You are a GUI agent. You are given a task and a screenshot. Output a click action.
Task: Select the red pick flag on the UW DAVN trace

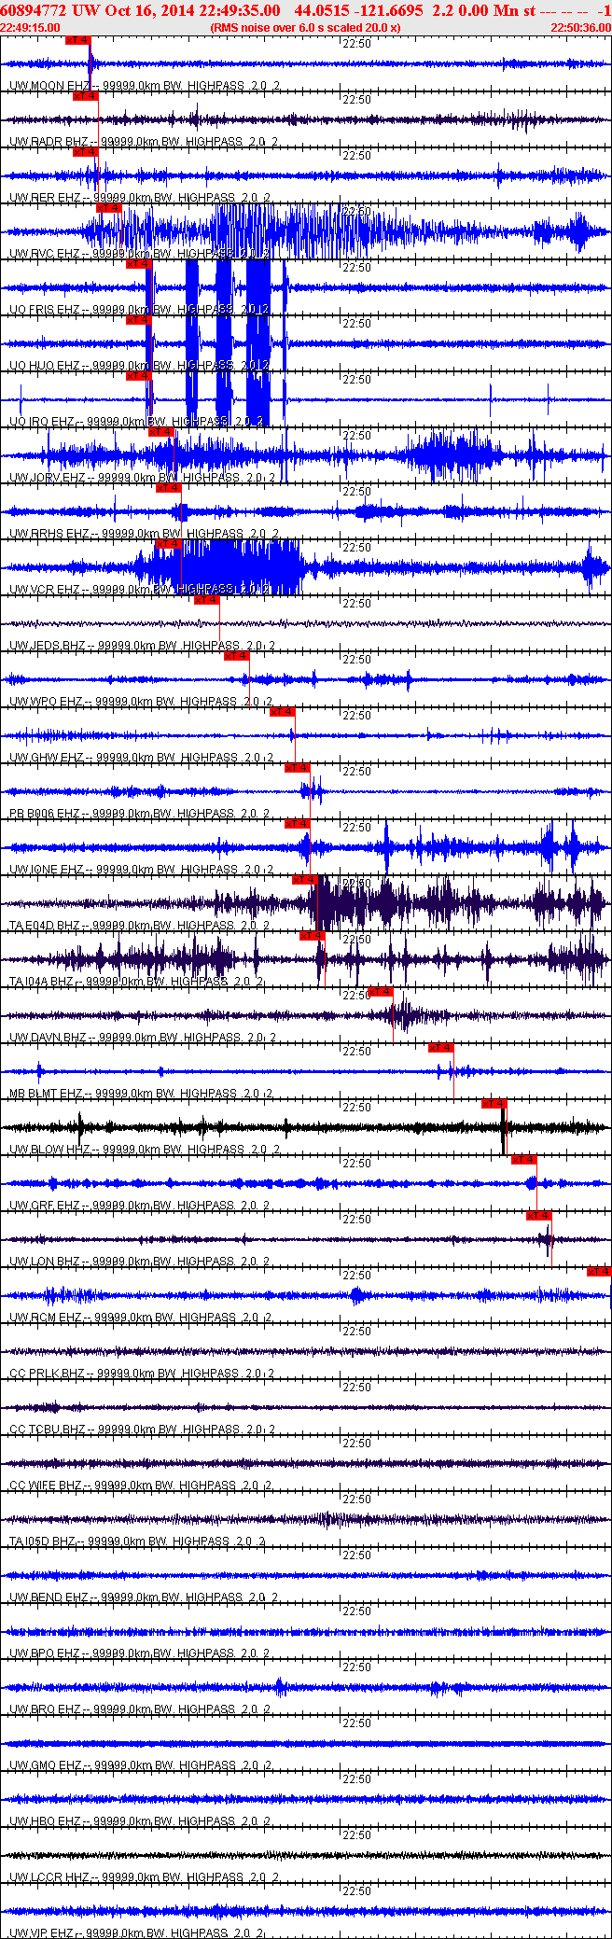tap(381, 992)
